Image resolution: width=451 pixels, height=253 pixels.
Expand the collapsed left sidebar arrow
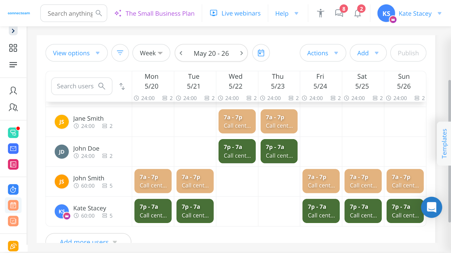click(13, 31)
